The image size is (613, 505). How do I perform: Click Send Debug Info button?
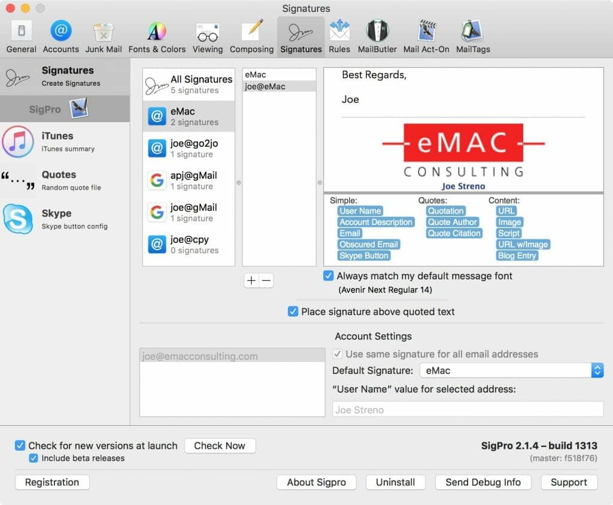click(x=483, y=482)
